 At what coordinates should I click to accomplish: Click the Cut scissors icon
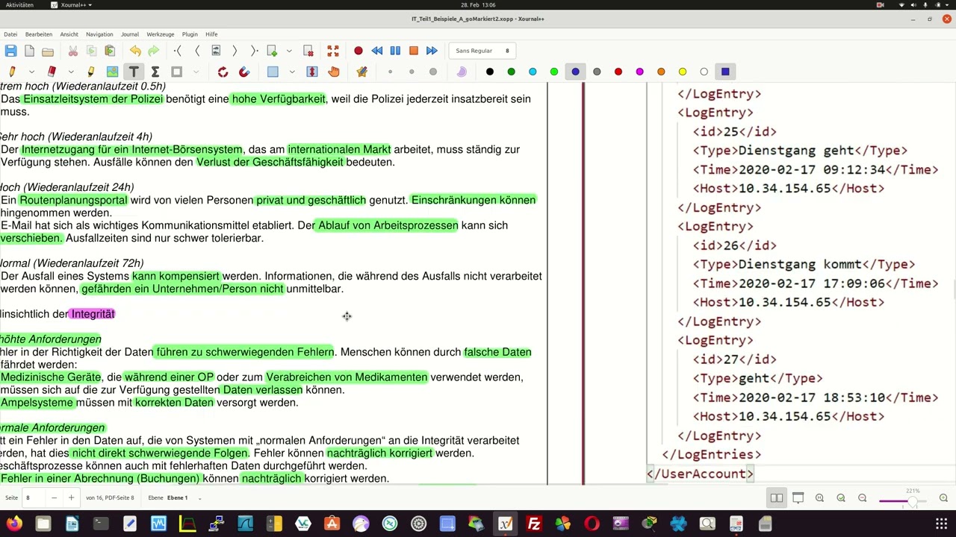pyautogui.click(x=72, y=51)
